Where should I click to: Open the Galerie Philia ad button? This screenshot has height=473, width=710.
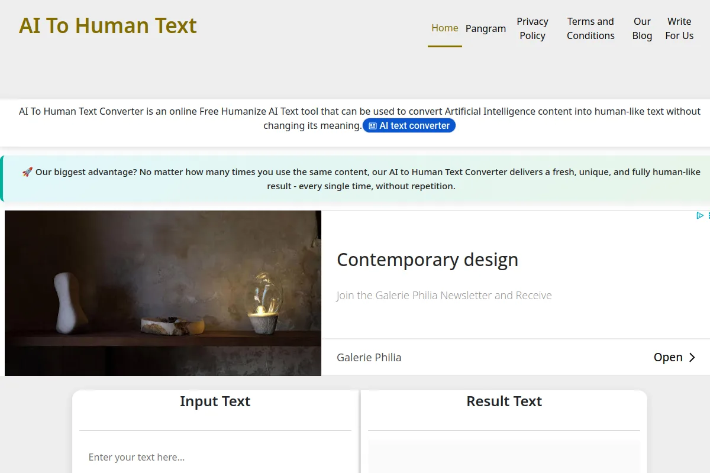674,357
